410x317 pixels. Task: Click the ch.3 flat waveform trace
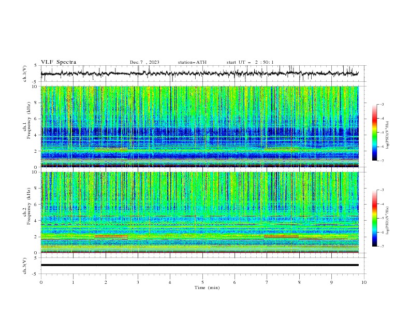pos(200,265)
